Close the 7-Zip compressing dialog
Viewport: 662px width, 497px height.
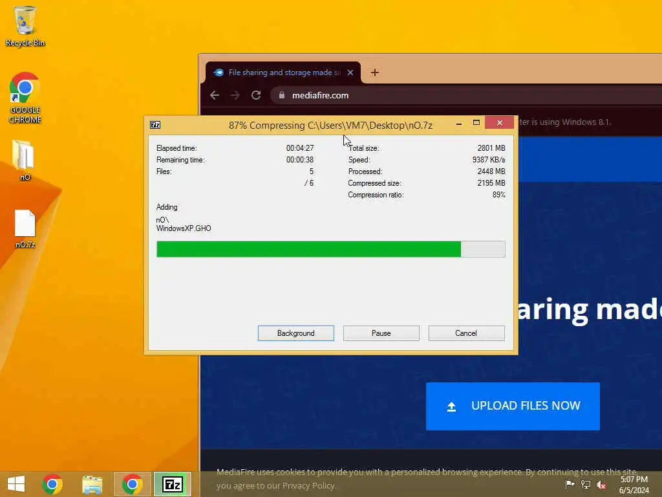click(x=500, y=122)
